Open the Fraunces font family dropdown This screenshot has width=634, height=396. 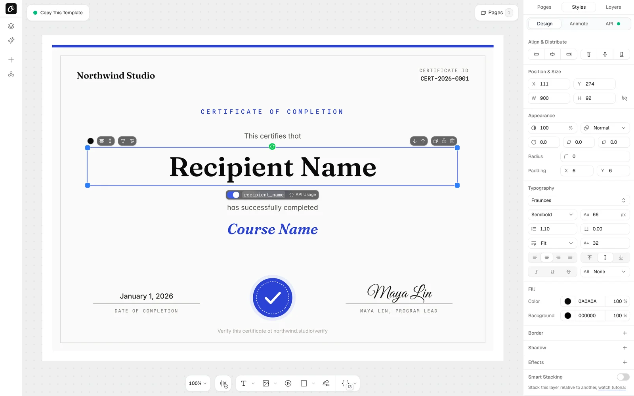[x=579, y=200]
